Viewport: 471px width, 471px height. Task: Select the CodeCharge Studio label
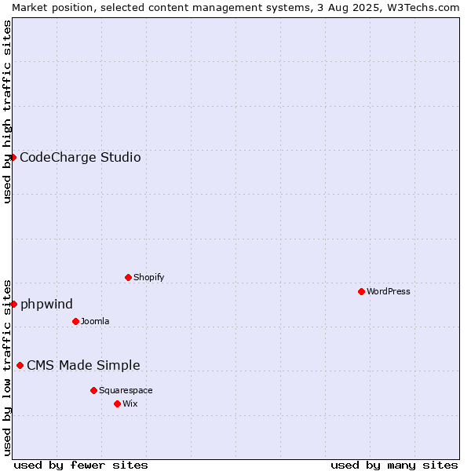(x=80, y=158)
